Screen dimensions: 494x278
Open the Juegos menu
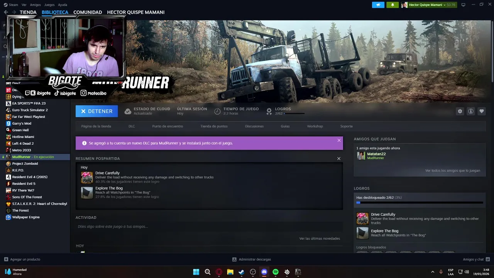49,5
